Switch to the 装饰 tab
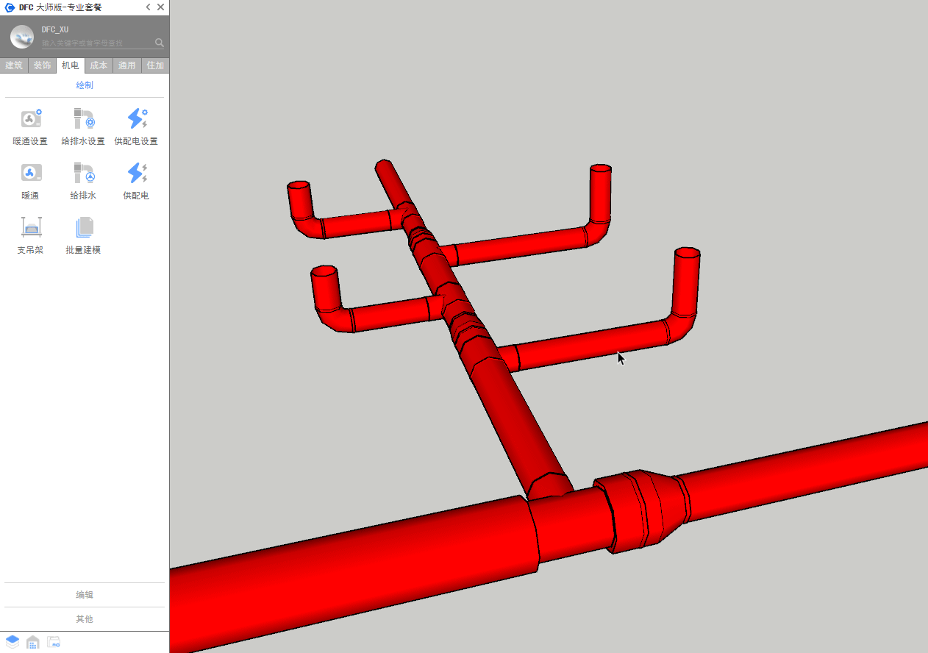This screenshot has width=928, height=653. point(42,65)
